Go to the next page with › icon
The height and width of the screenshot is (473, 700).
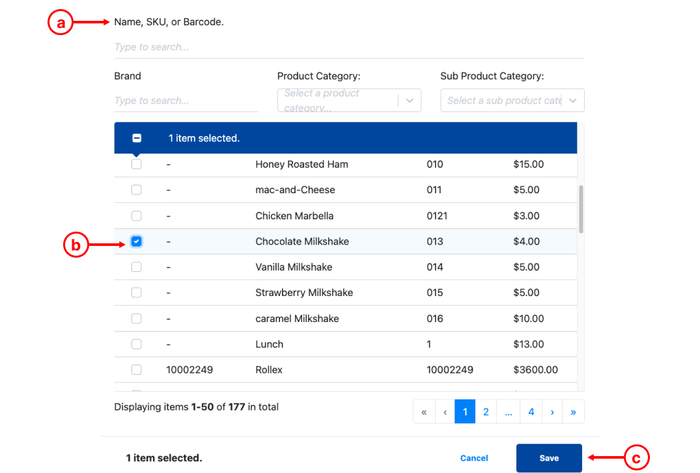tap(552, 412)
